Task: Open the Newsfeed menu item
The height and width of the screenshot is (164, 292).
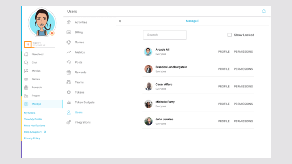Action: click(x=38, y=54)
